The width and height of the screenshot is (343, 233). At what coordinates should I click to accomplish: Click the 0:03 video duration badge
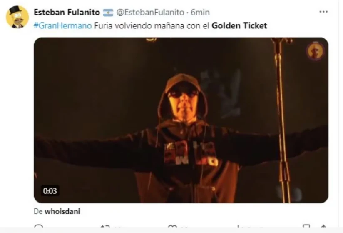point(50,191)
